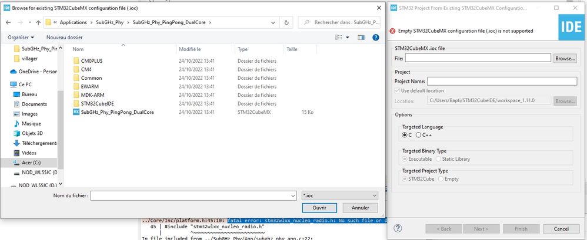This screenshot has width=587, height=240.
Task: Select Ce PC in the navigation pane
Action: (x=25, y=84)
